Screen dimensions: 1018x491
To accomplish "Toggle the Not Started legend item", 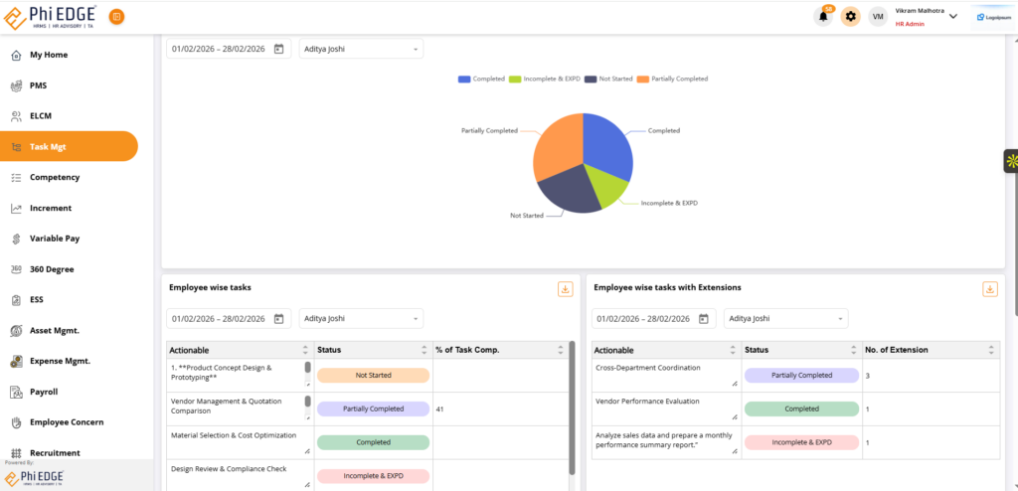I will [609, 79].
